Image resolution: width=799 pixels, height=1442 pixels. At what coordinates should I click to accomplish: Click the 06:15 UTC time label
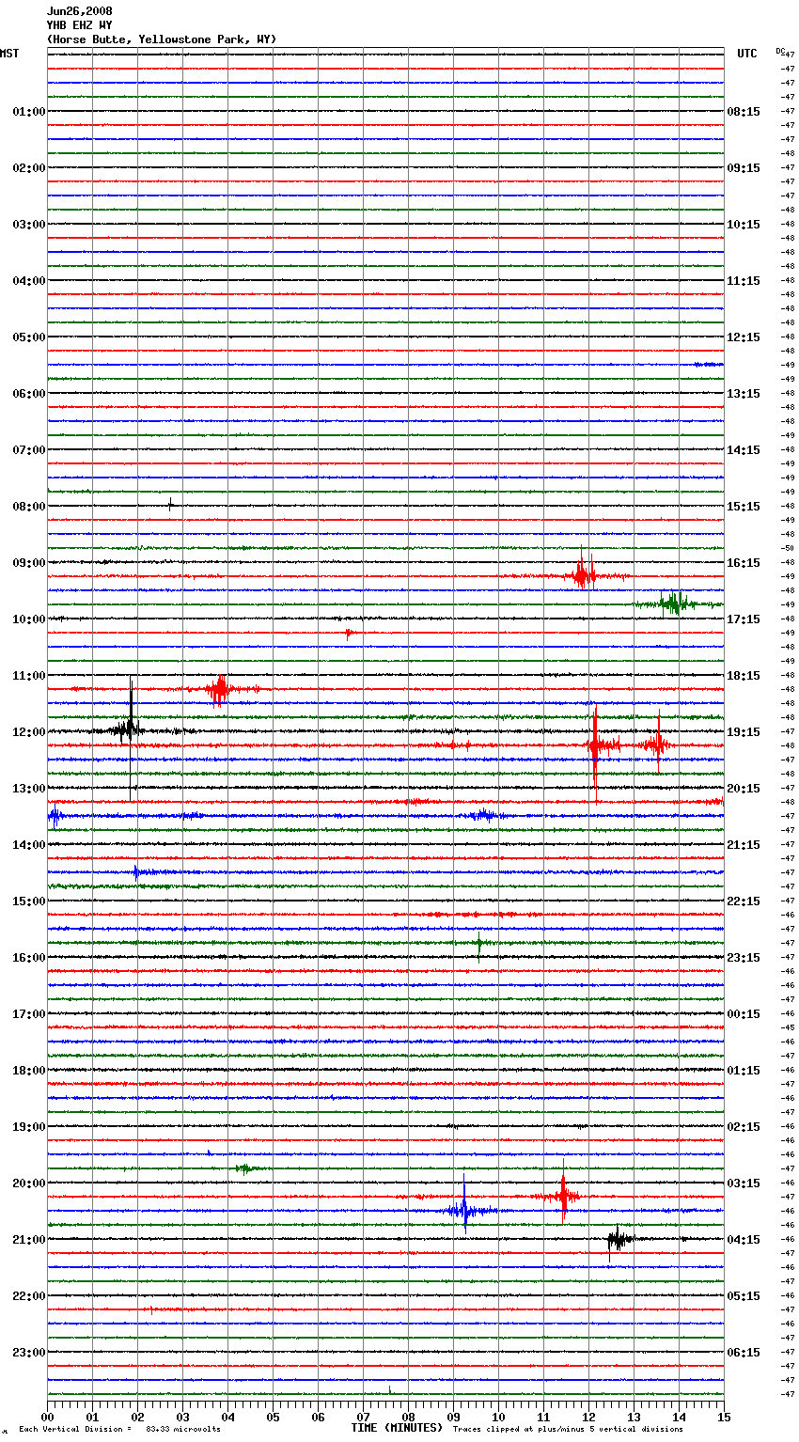point(744,1353)
